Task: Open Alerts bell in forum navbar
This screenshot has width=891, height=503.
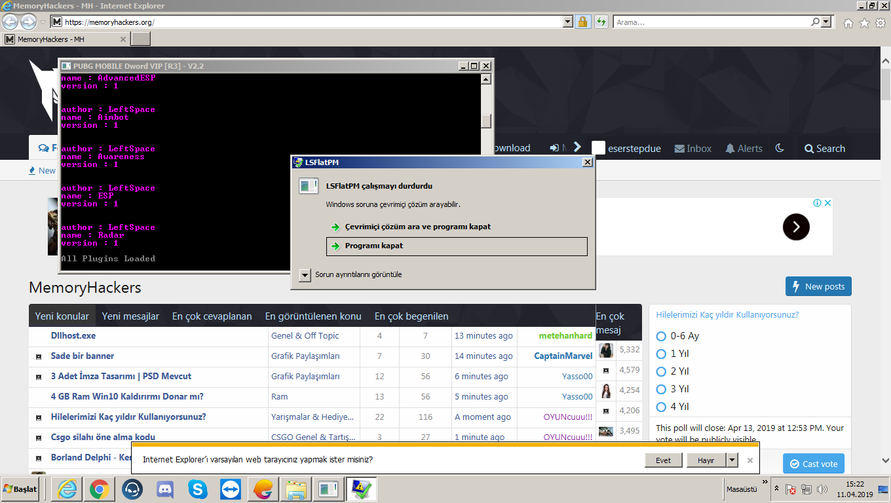Action: 744,149
